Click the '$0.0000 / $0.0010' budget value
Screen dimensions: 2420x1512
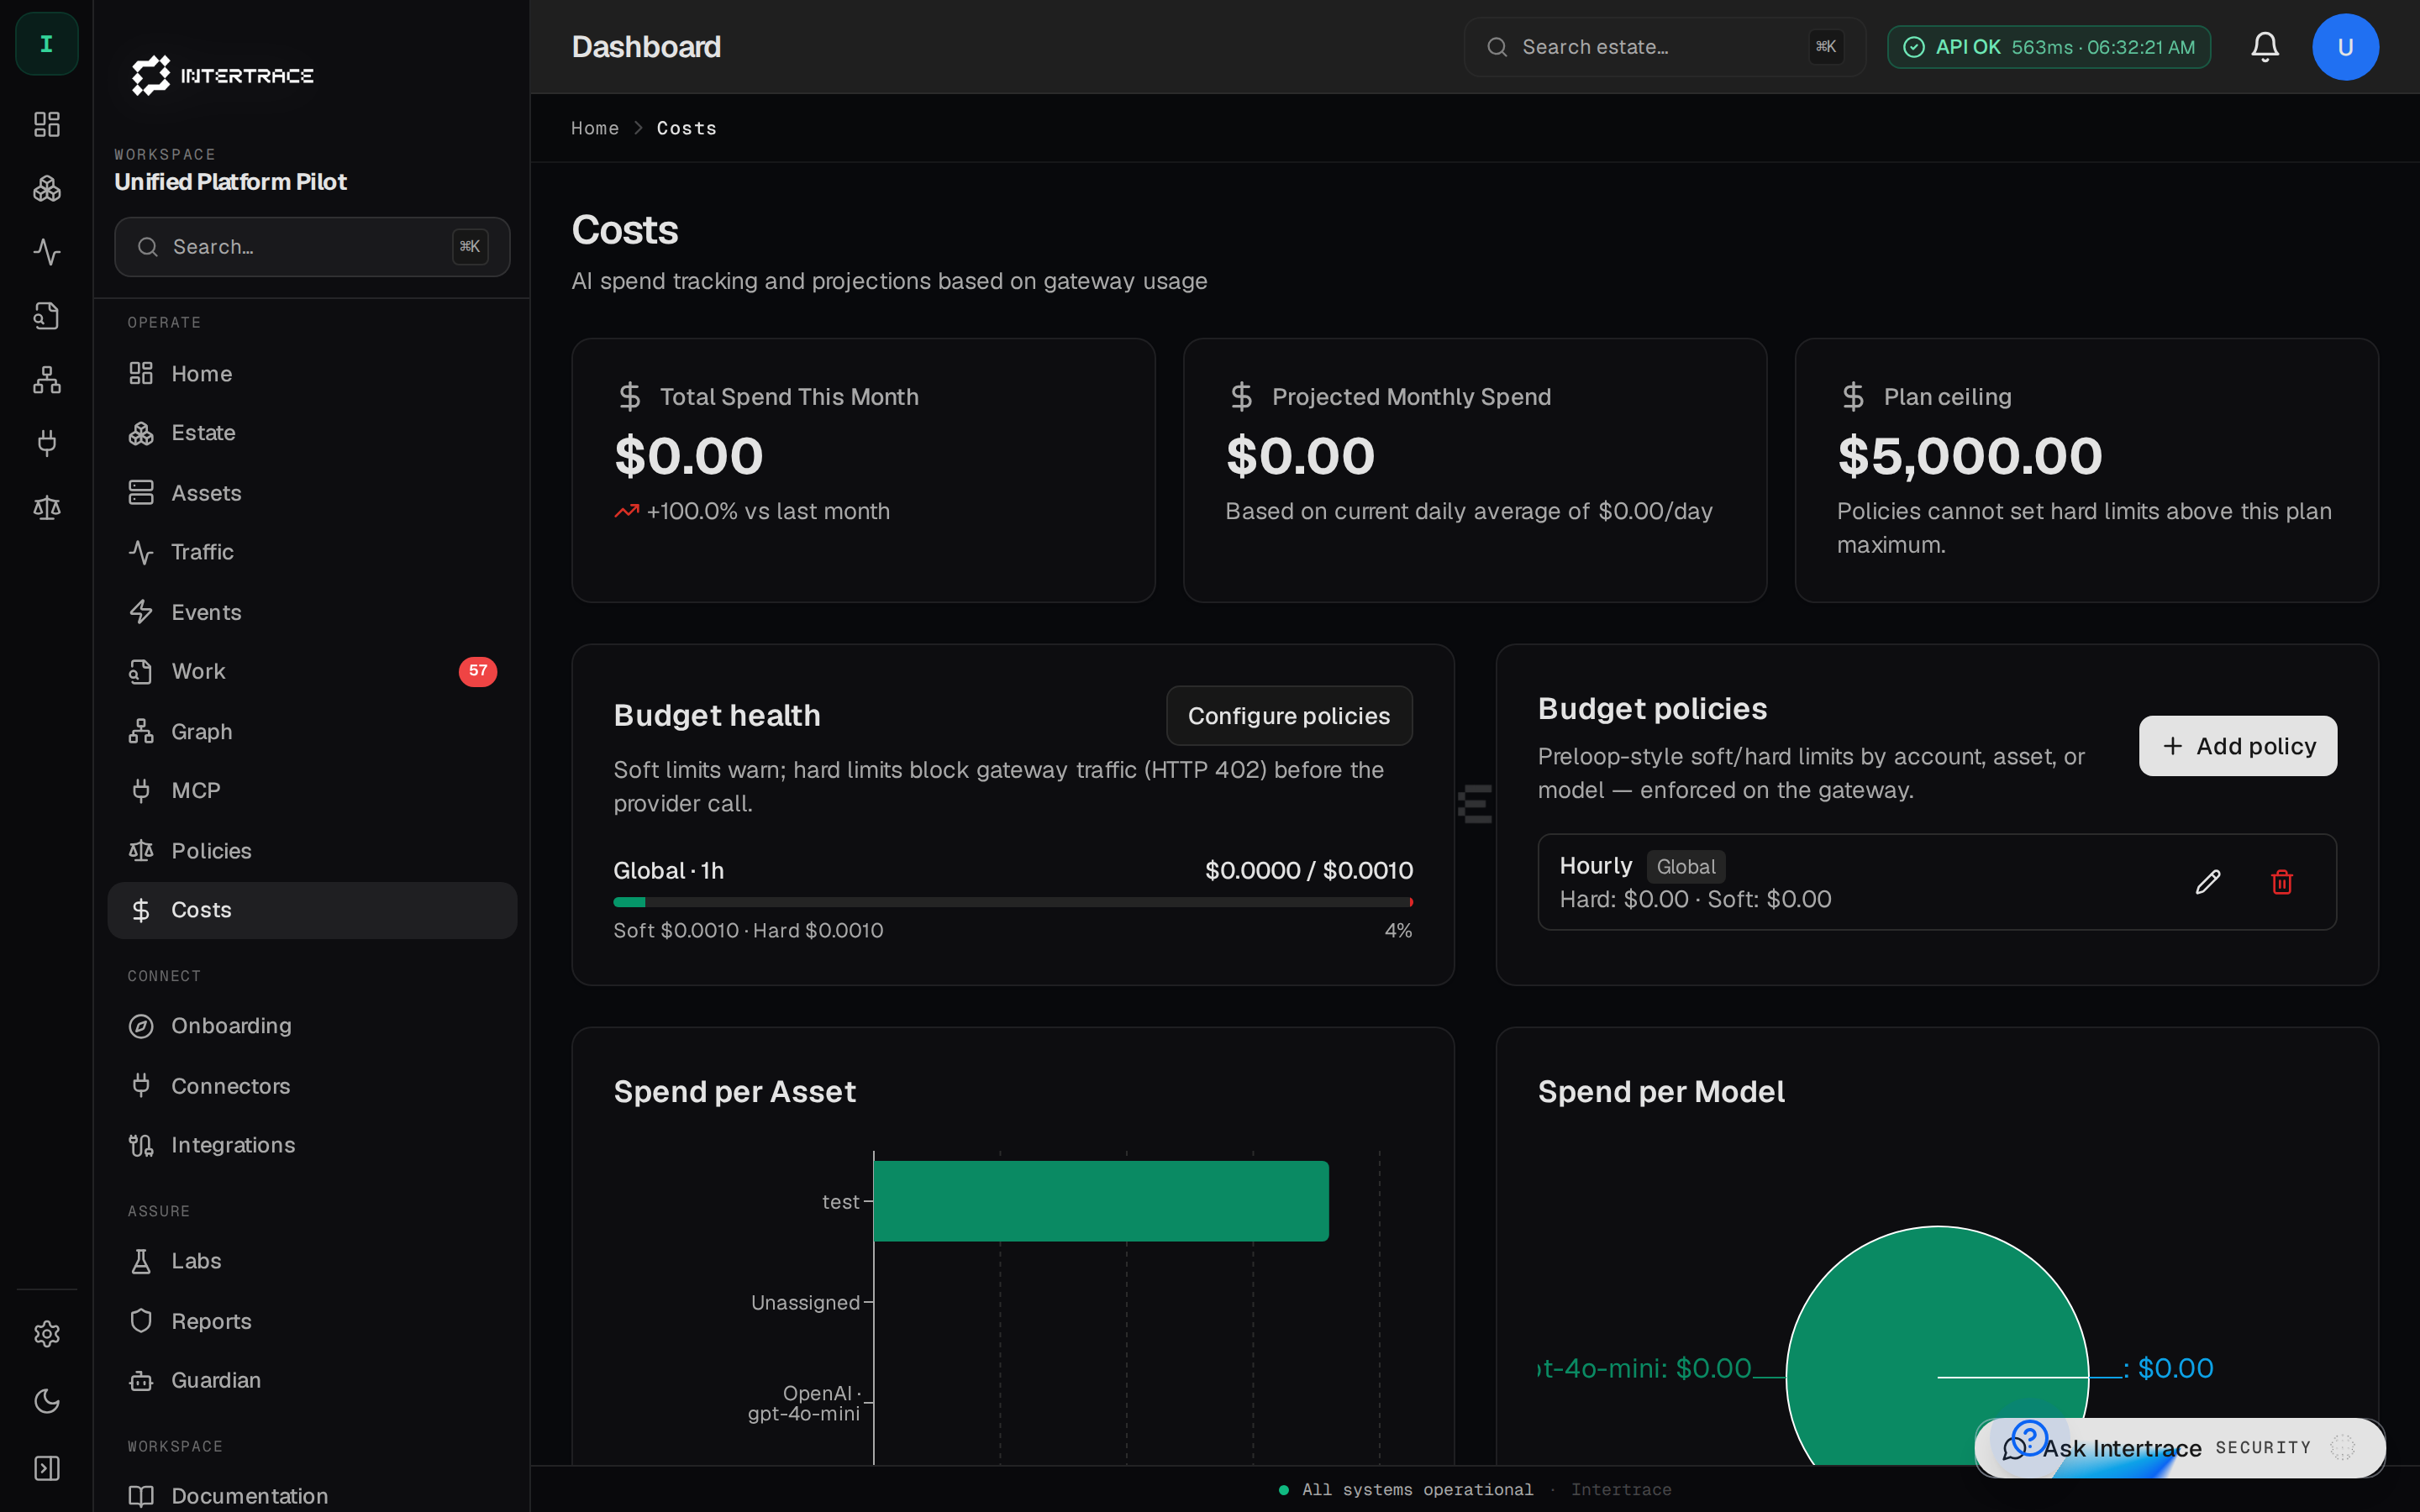point(1309,871)
